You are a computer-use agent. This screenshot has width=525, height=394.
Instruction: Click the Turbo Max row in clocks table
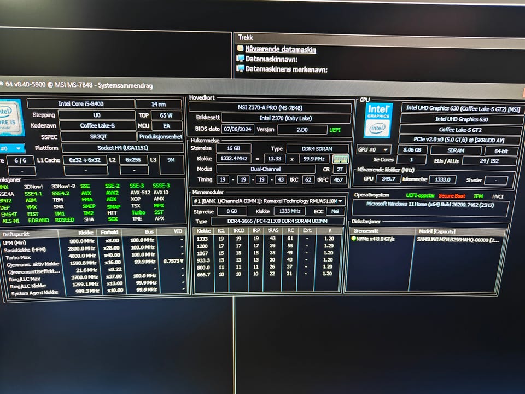click(x=95, y=256)
